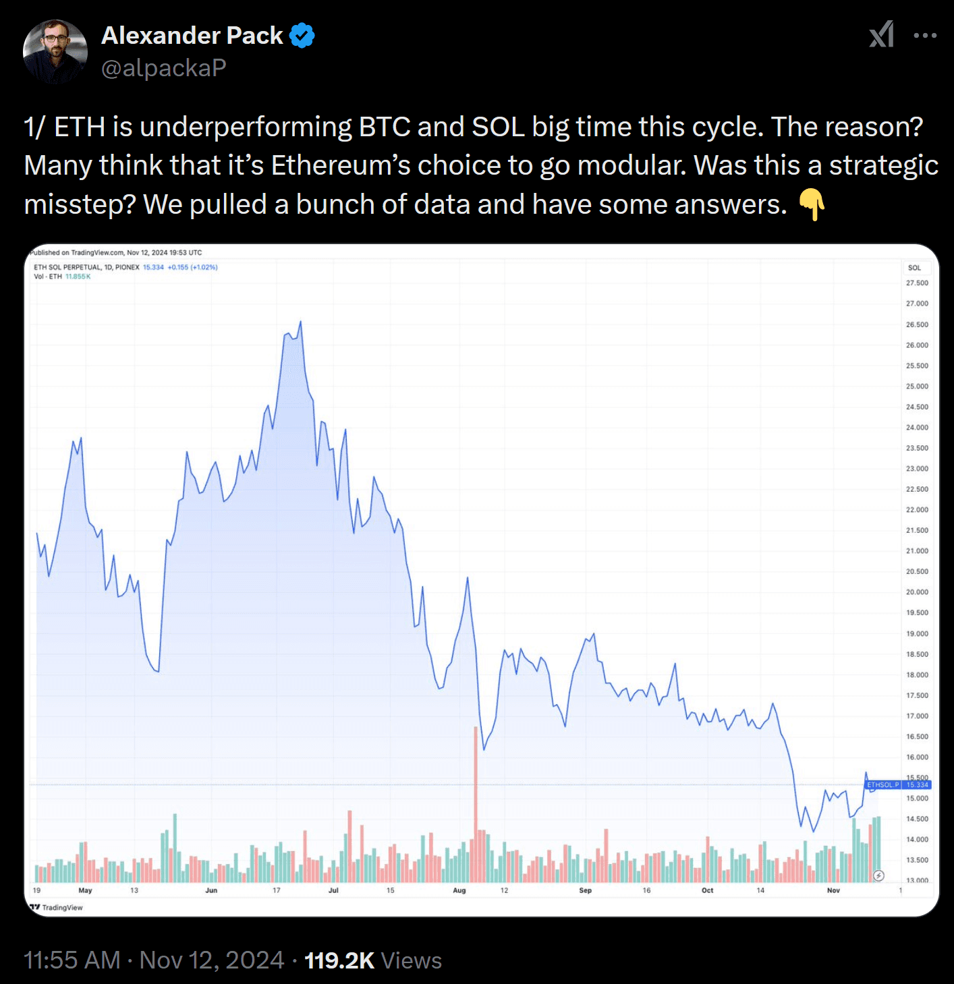
Task: Click the Aug label on the time axis
Action: tap(459, 890)
